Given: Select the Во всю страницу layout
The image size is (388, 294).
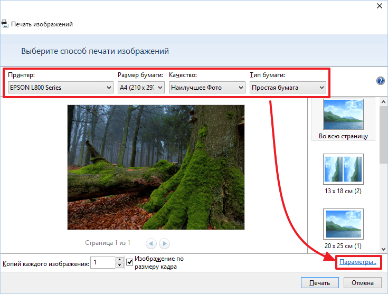Looking at the screenshot, I should [x=343, y=119].
